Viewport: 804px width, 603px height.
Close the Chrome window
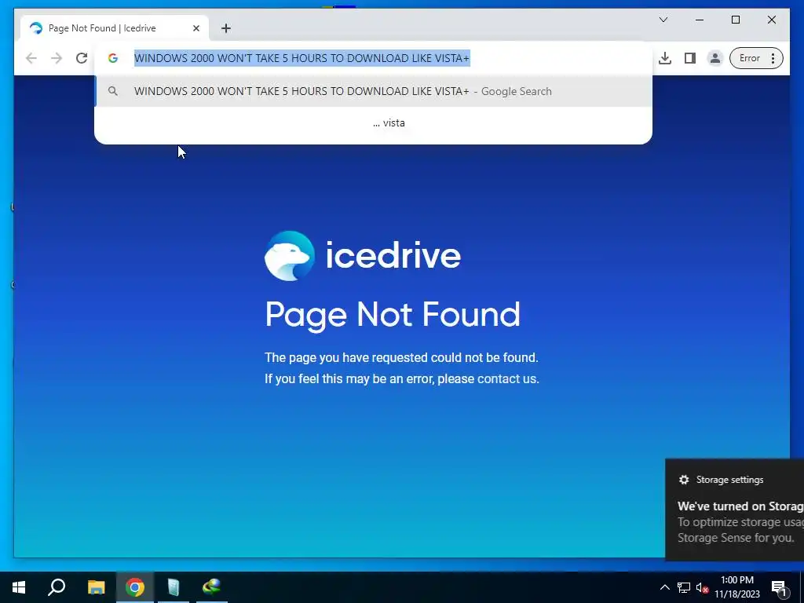pyautogui.click(x=771, y=20)
